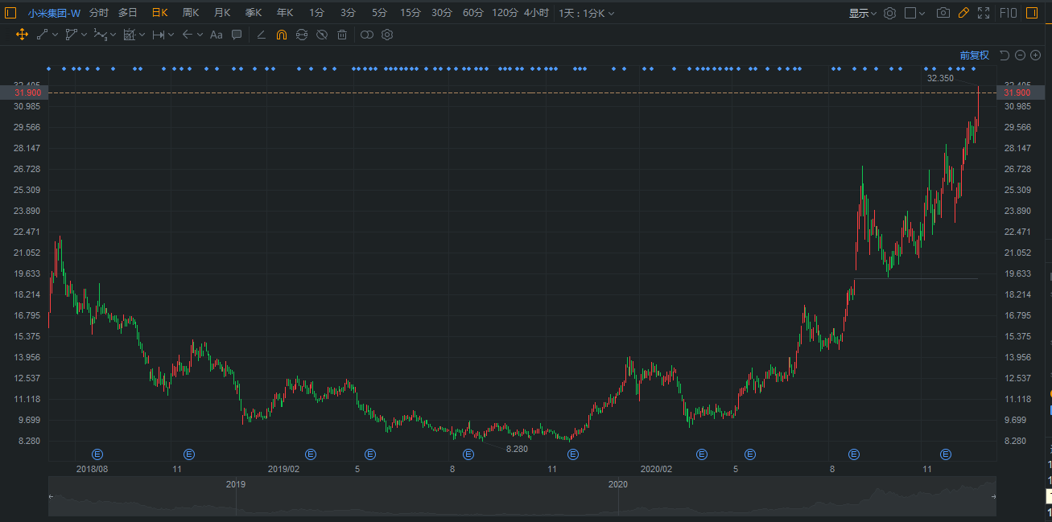The image size is (1052, 522).
Task: Toggle the pencil drawing toolbar
Action: pos(963,13)
